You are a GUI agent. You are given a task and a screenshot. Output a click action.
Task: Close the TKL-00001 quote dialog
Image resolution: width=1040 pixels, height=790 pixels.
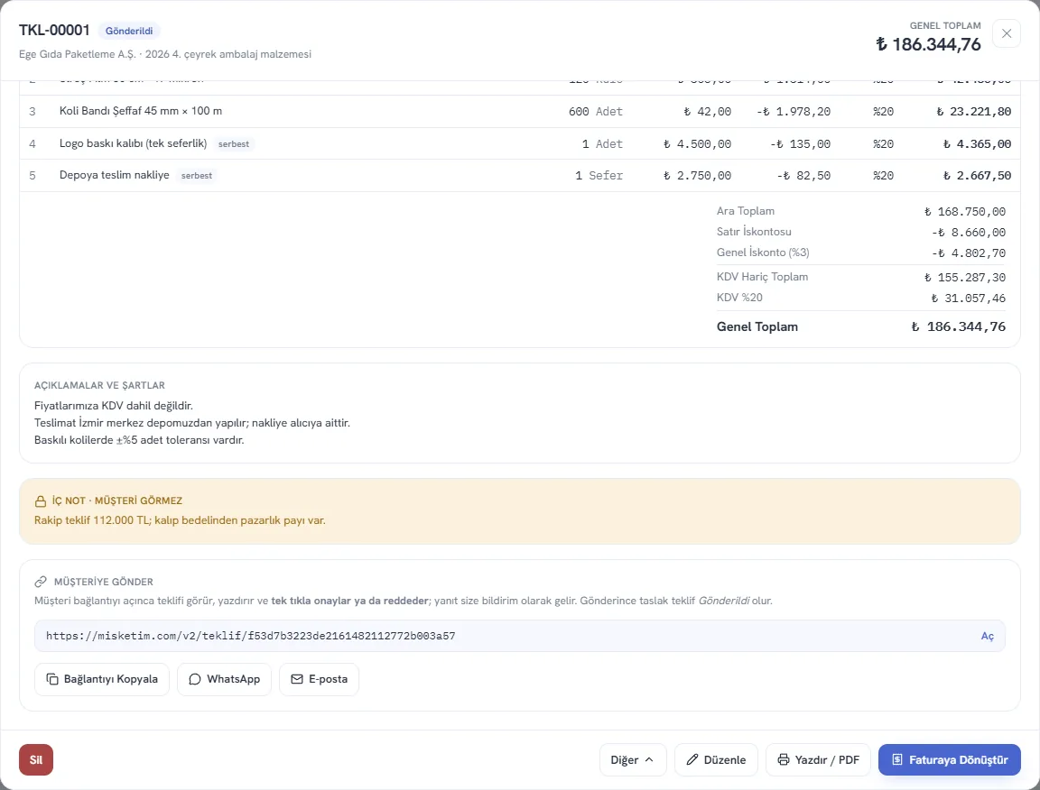(x=1007, y=33)
